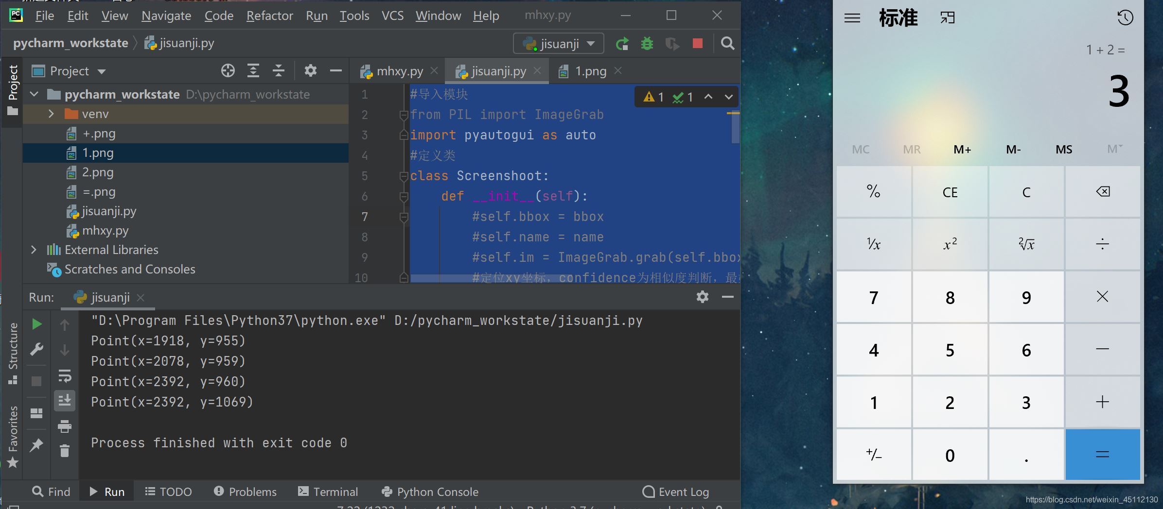
Task: Click the green Run jisuanji icon
Action: [x=622, y=44]
